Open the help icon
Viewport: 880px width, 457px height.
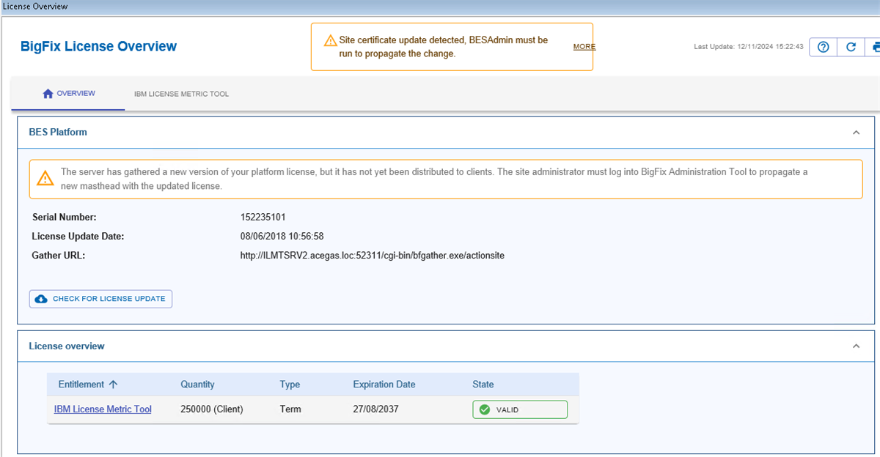click(822, 46)
